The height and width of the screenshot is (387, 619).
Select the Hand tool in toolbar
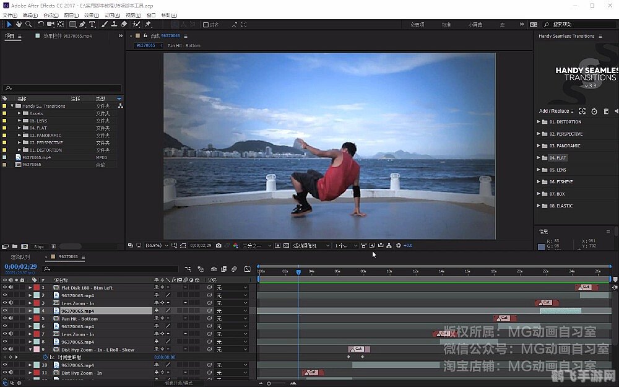19,24
